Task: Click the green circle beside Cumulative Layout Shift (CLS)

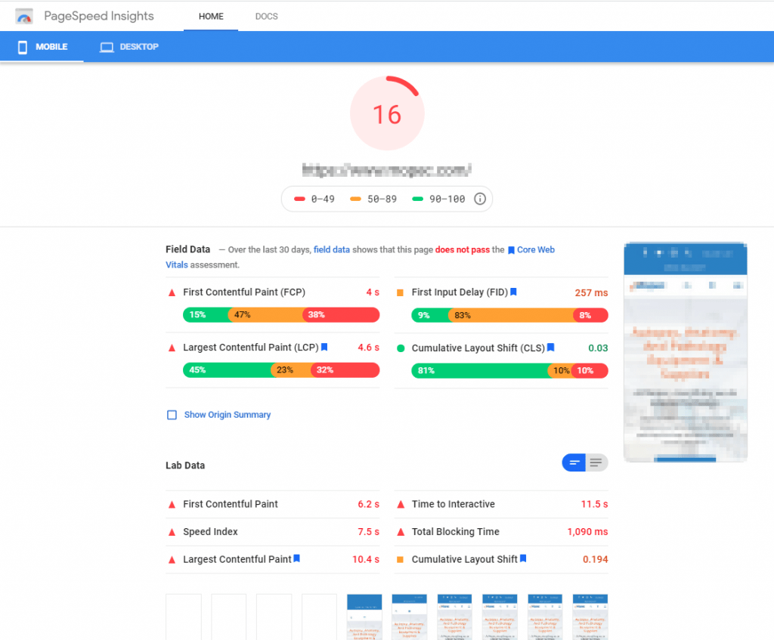Action: (x=401, y=348)
